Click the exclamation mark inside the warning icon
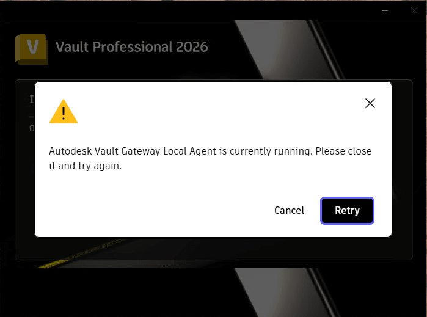This screenshot has width=427, height=317. [64, 113]
